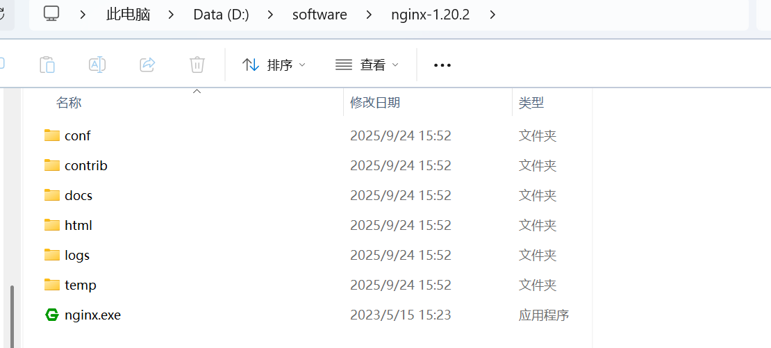
Task: Select the nginx.exe file name
Action: [93, 315]
